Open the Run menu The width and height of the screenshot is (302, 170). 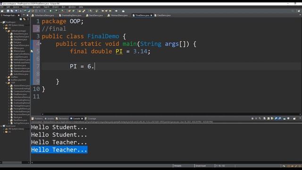64,7
